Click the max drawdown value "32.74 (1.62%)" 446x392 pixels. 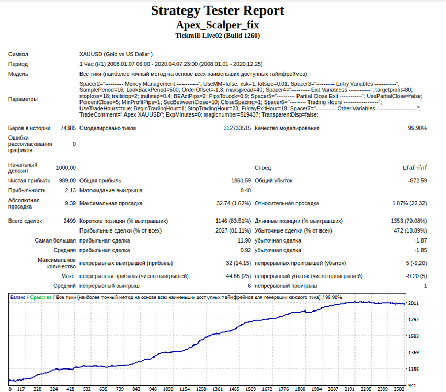(234, 203)
